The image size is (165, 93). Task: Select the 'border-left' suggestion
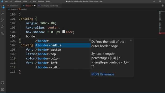click(63, 63)
